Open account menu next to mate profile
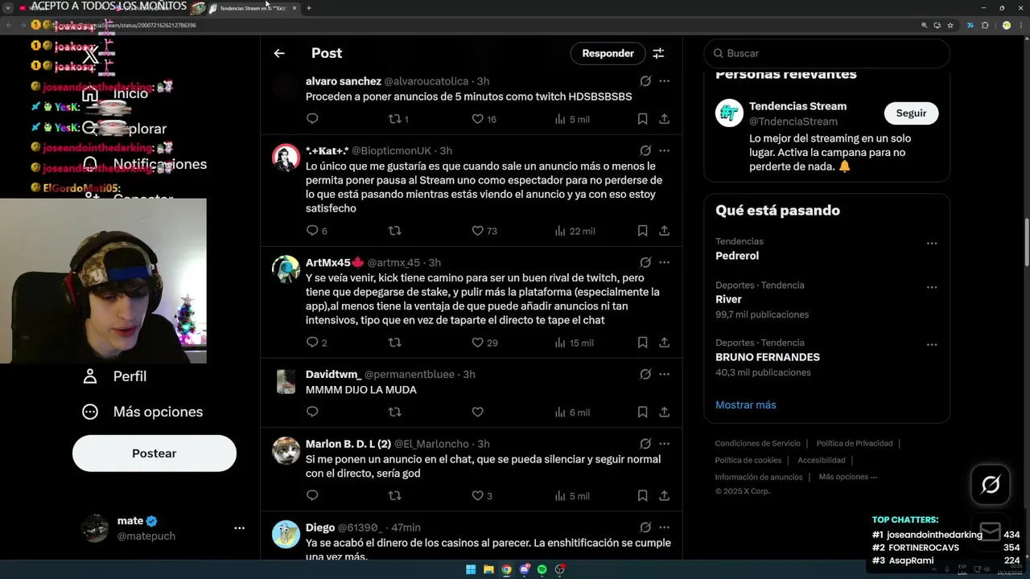 click(239, 528)
